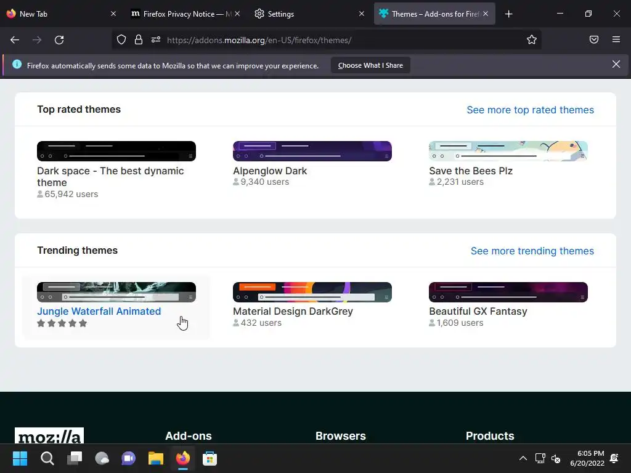Click the Jungle Waterfall star rating
The height and width of the screenshot is (473, 631).
[62, 323]
